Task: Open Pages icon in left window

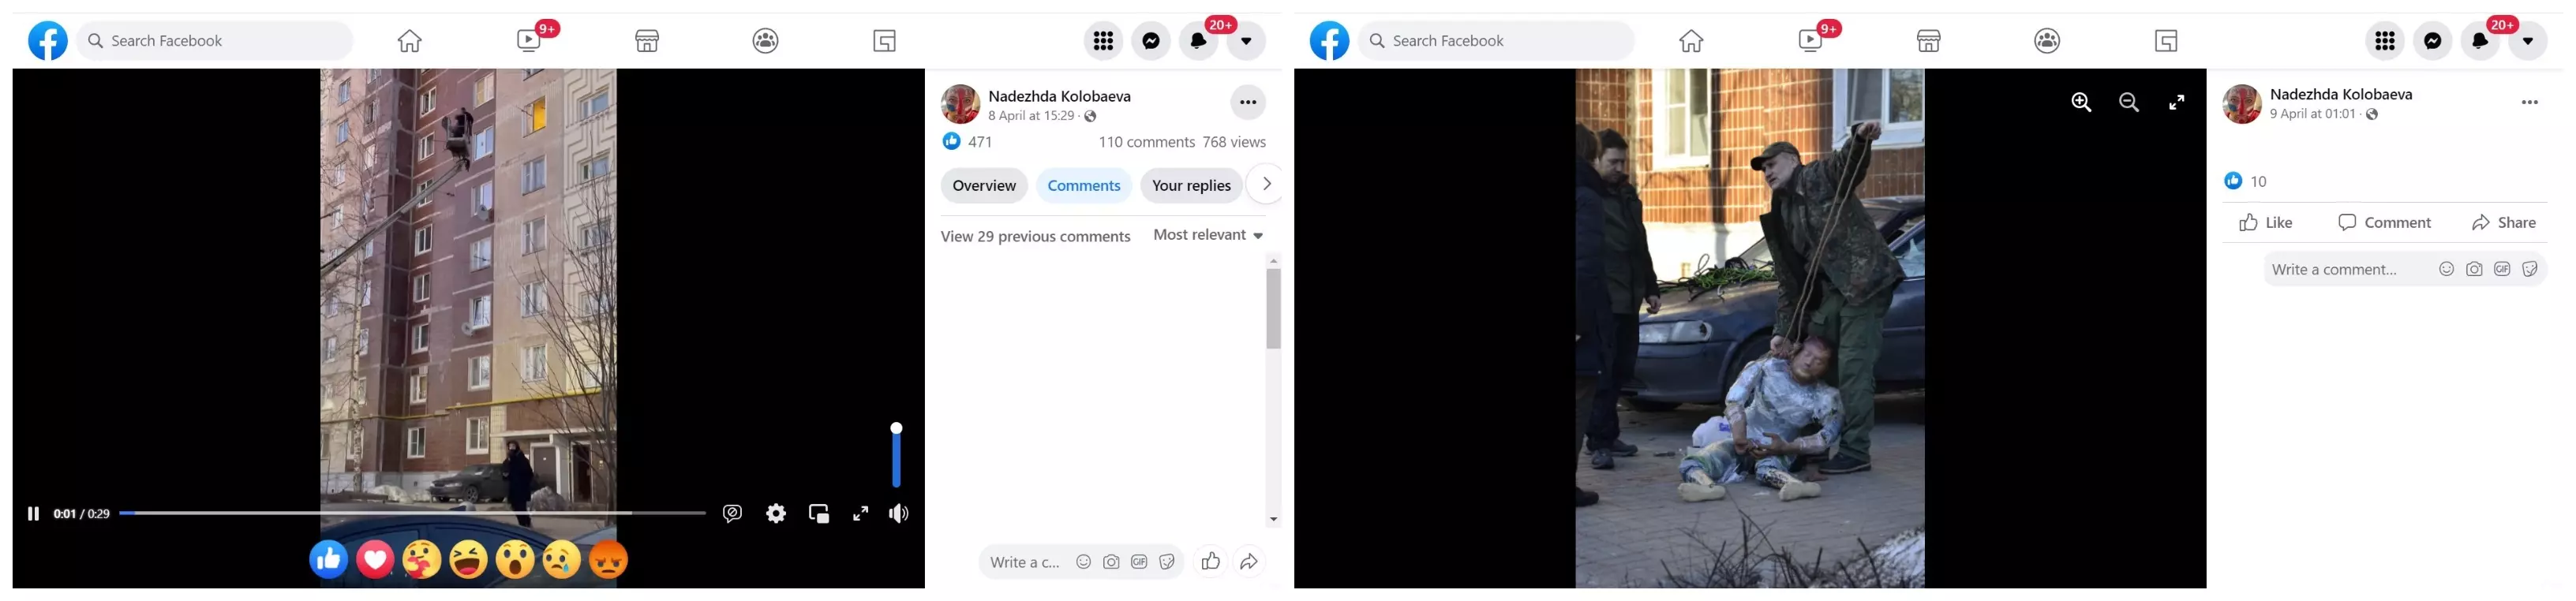Action: point(884,41)
